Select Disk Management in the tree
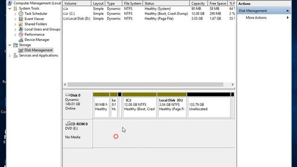The height and width of the screenshot is (167, 297). (39, 50)
